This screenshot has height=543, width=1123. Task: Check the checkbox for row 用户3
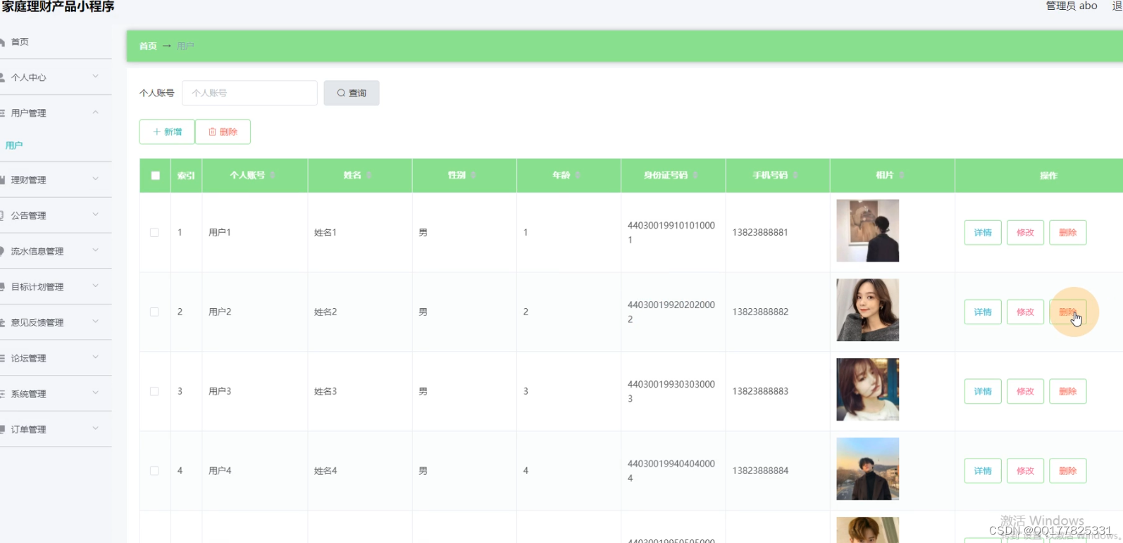[154, 392]
